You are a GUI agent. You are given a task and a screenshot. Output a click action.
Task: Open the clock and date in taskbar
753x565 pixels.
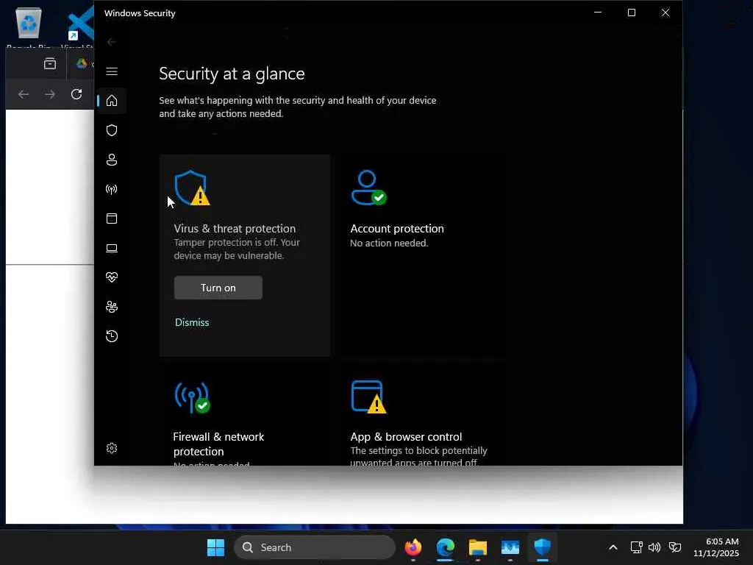tap(716, 547)
